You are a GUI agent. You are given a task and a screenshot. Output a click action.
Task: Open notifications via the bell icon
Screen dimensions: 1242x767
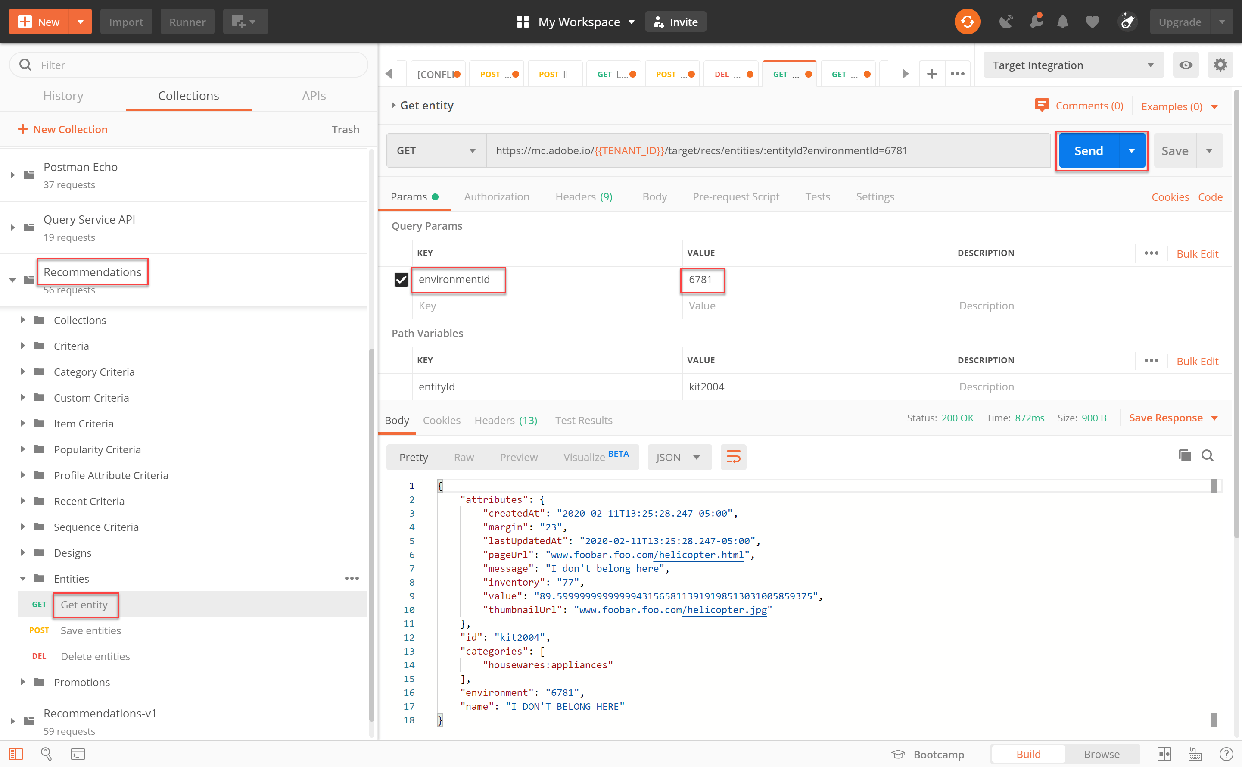[1062, 21]
